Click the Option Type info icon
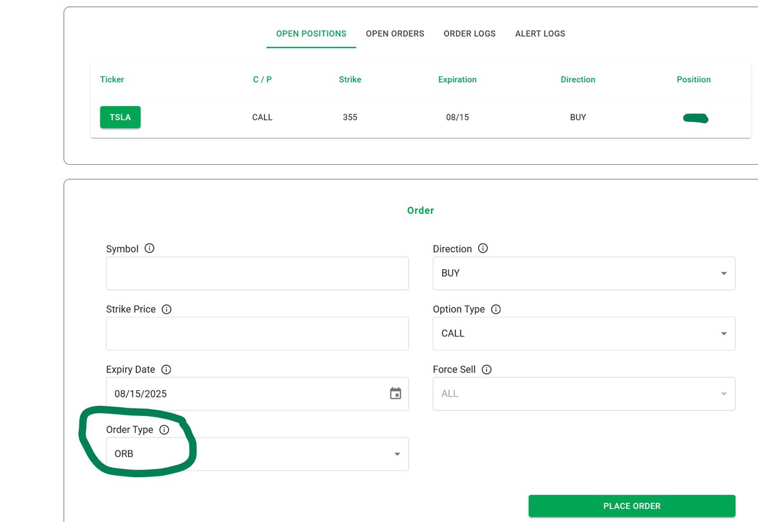This screenshot has height=522, width=758. [x=496, y=309]
